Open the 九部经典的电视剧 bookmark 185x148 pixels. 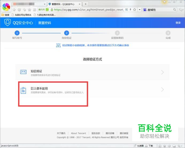45,15
